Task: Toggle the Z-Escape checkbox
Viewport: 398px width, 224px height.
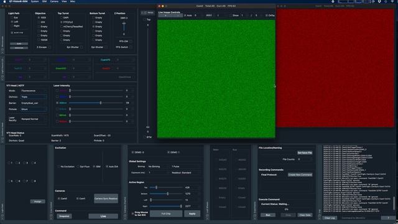Action: (50, 47)
